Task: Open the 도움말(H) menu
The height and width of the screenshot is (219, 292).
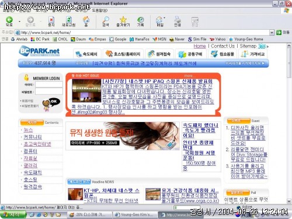Action: pyautogui.click(x=99, y=10)
